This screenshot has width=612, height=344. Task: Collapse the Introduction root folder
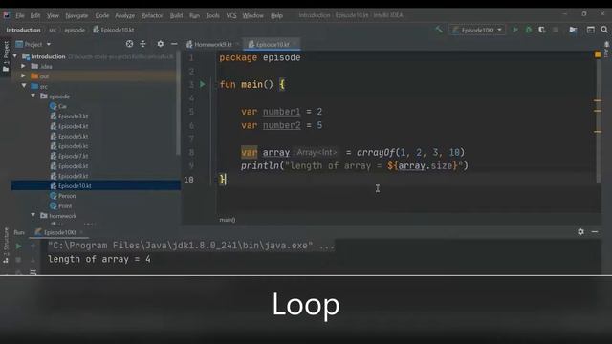[x=15, y=56]
